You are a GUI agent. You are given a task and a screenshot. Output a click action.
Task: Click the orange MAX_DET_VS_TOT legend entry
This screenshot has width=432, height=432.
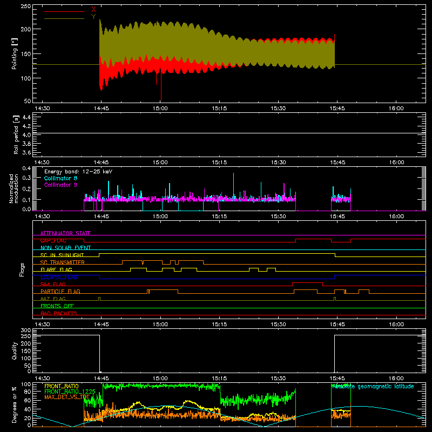pos(67,397)
